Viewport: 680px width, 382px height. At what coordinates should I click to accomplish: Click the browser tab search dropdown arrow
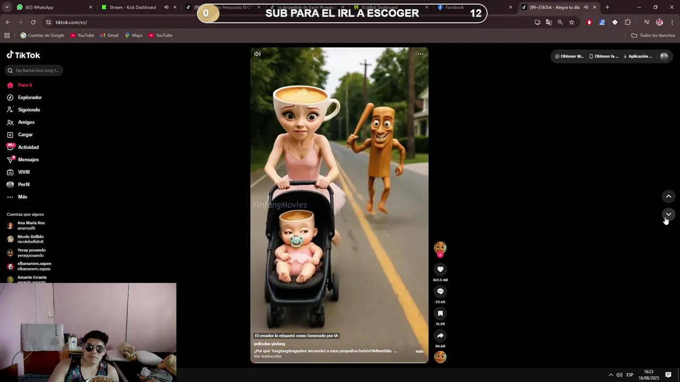tap(6, 7)
